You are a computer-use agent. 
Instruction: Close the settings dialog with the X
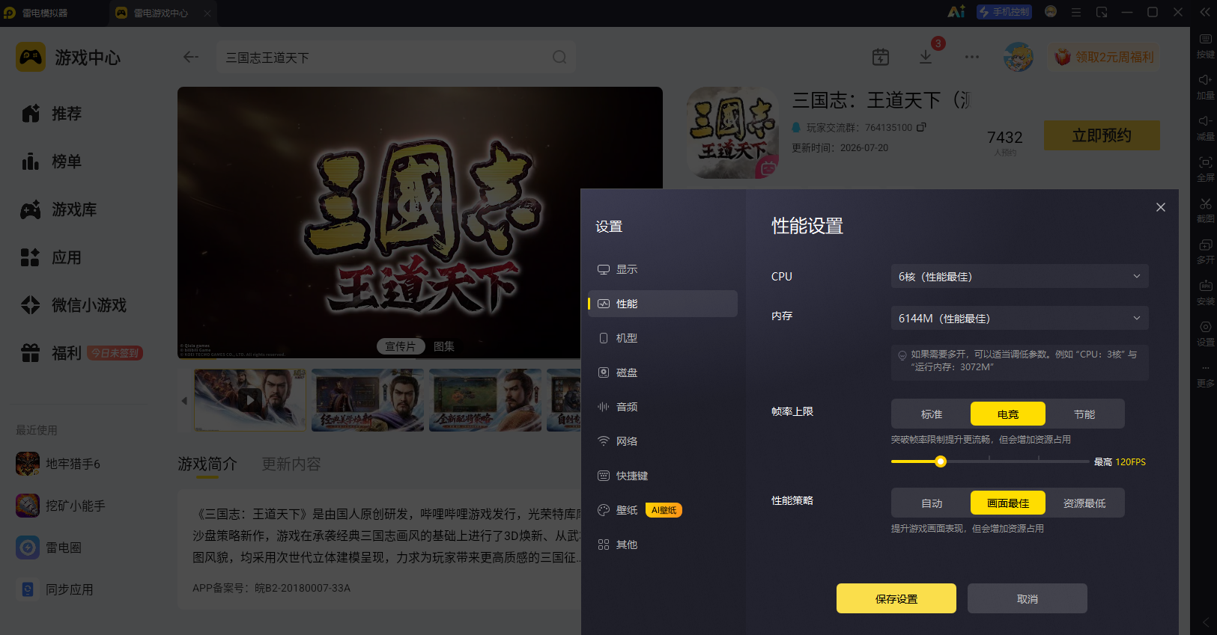pos(1161,207)
